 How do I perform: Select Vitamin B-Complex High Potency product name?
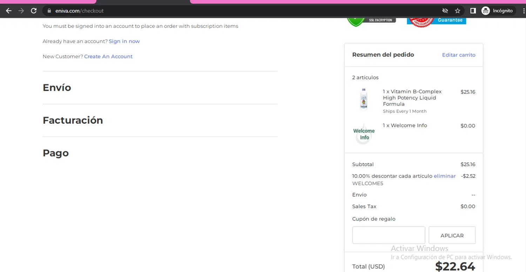click(412, 98)
